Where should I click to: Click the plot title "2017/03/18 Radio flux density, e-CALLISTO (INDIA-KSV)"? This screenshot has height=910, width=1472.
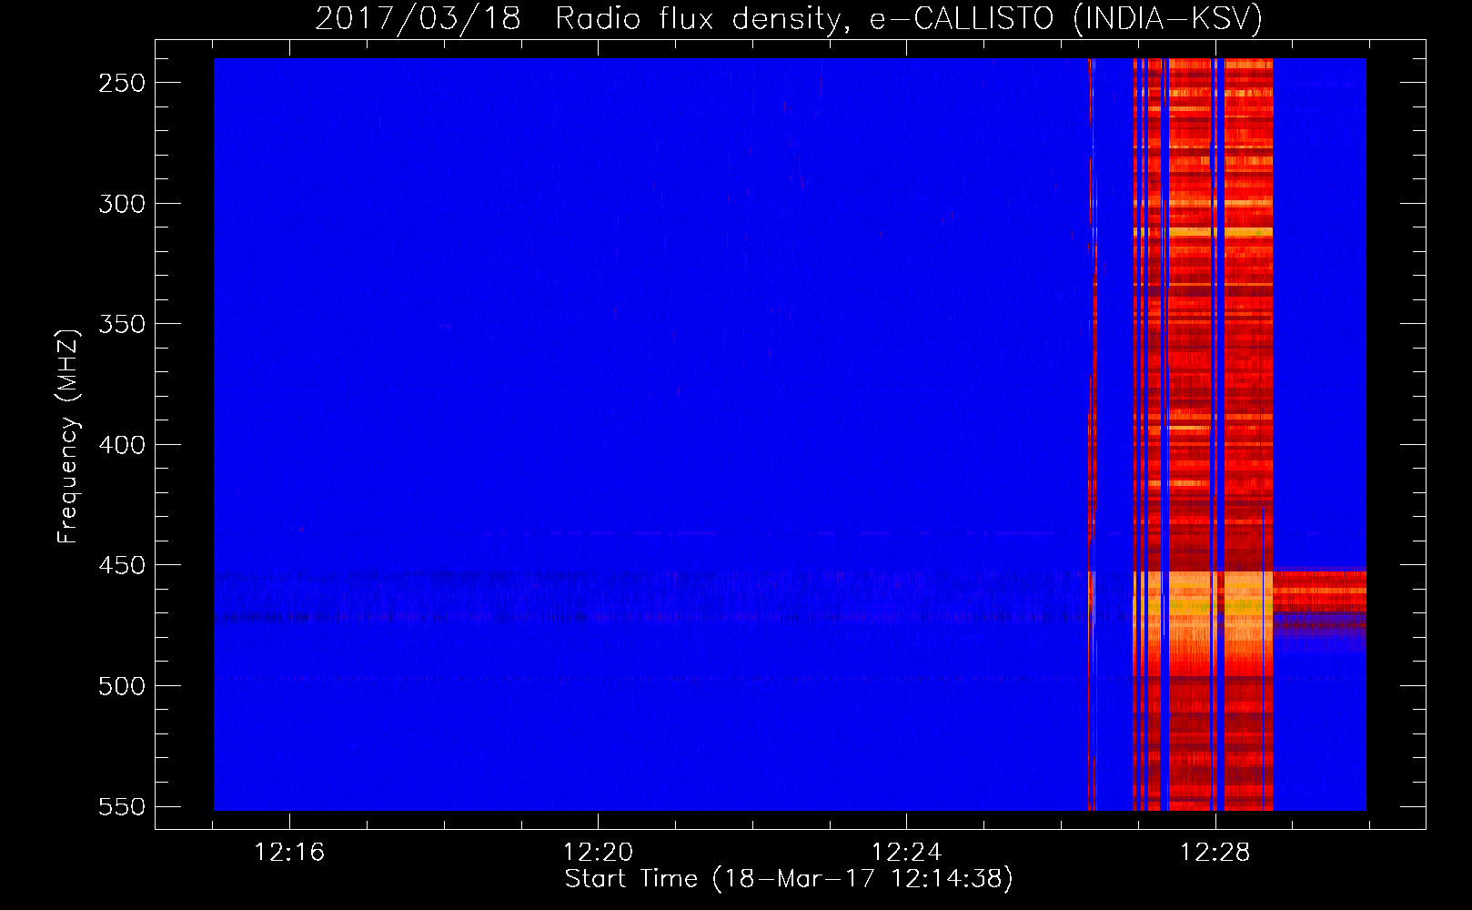(789, 18)
